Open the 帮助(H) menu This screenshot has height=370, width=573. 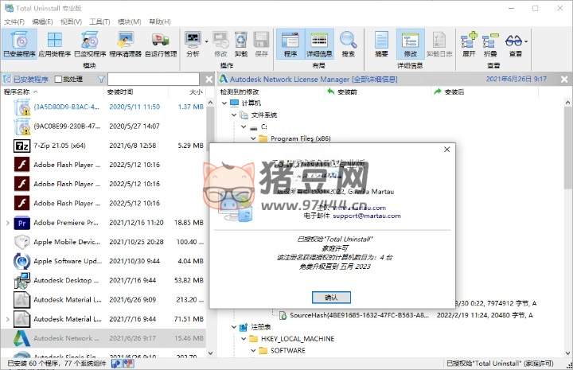159,21
